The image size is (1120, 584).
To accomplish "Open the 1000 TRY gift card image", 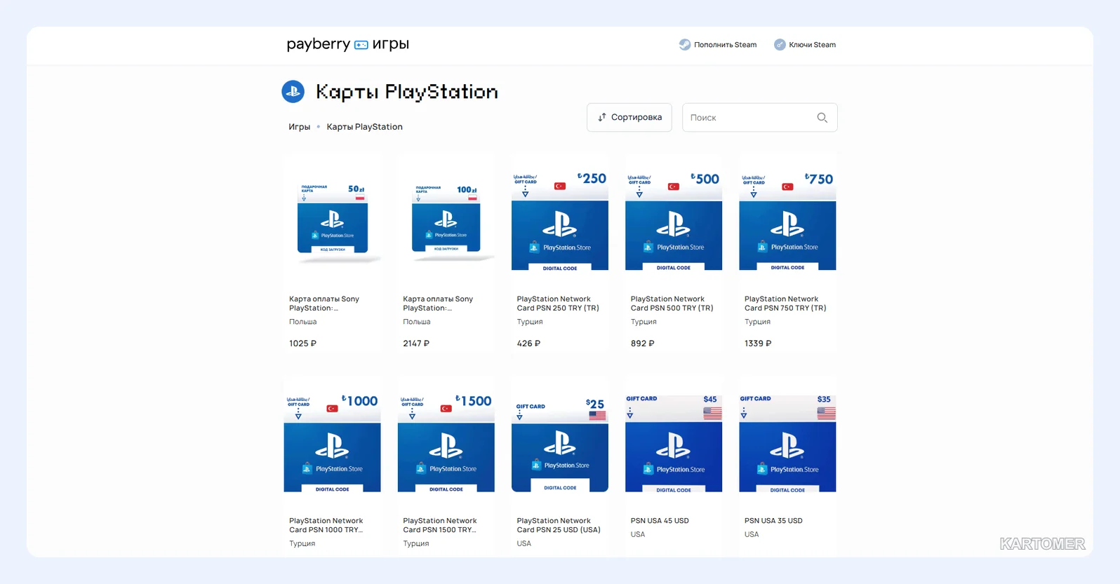I will click(x=333, y=443).
